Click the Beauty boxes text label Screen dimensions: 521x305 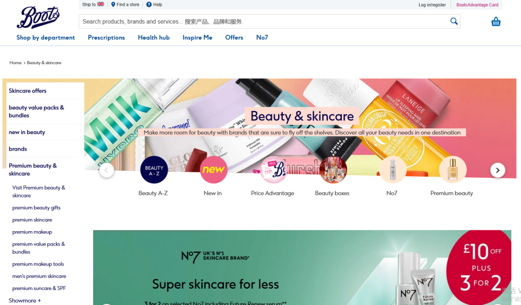tap(332, 193)
